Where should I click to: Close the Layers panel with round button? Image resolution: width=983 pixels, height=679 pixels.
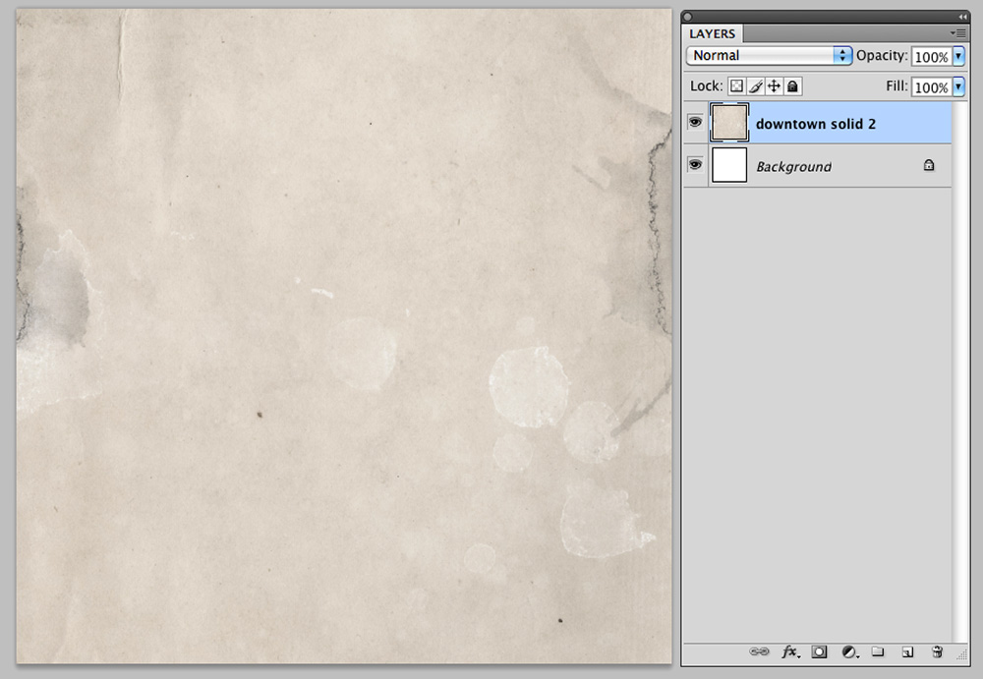(x=688, y=17)
